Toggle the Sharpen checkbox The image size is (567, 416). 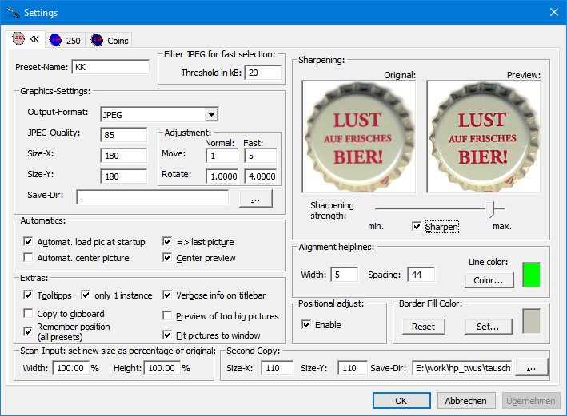coord(417,227)
